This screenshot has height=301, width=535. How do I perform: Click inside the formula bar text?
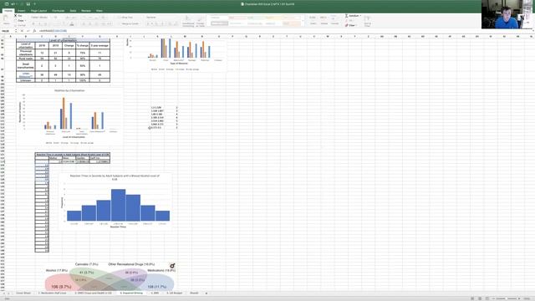click(x=53, y=31)
